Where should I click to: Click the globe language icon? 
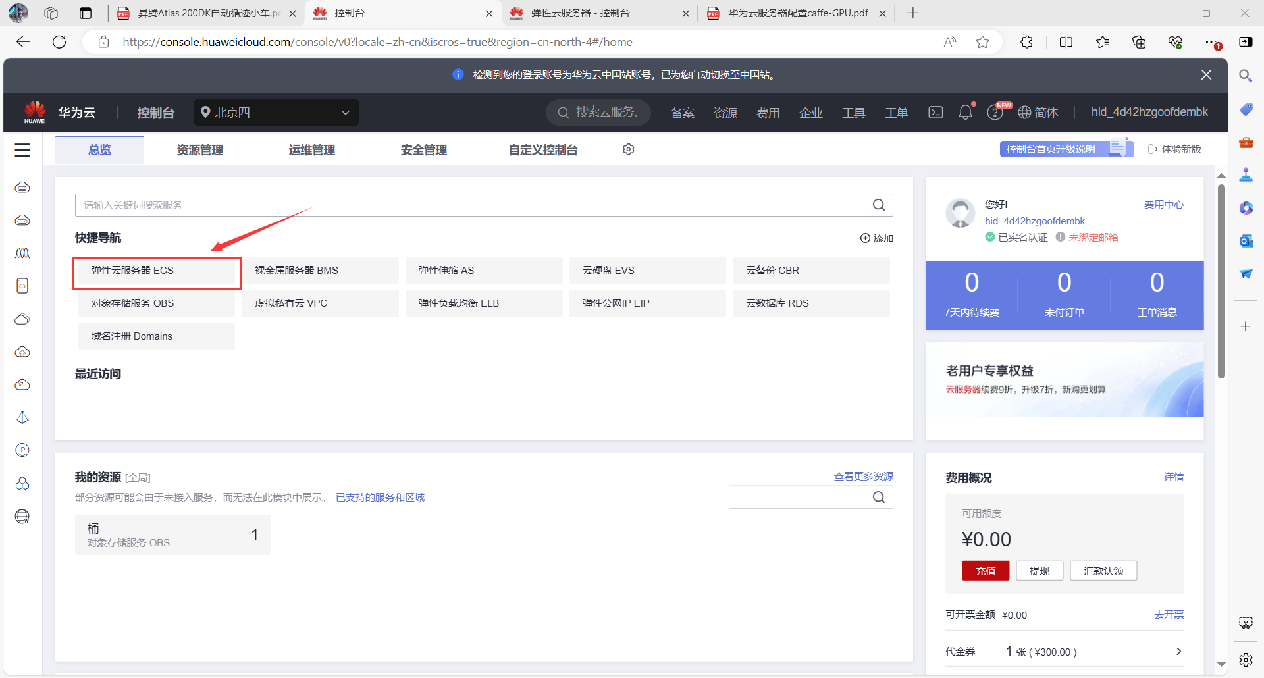1024,113
